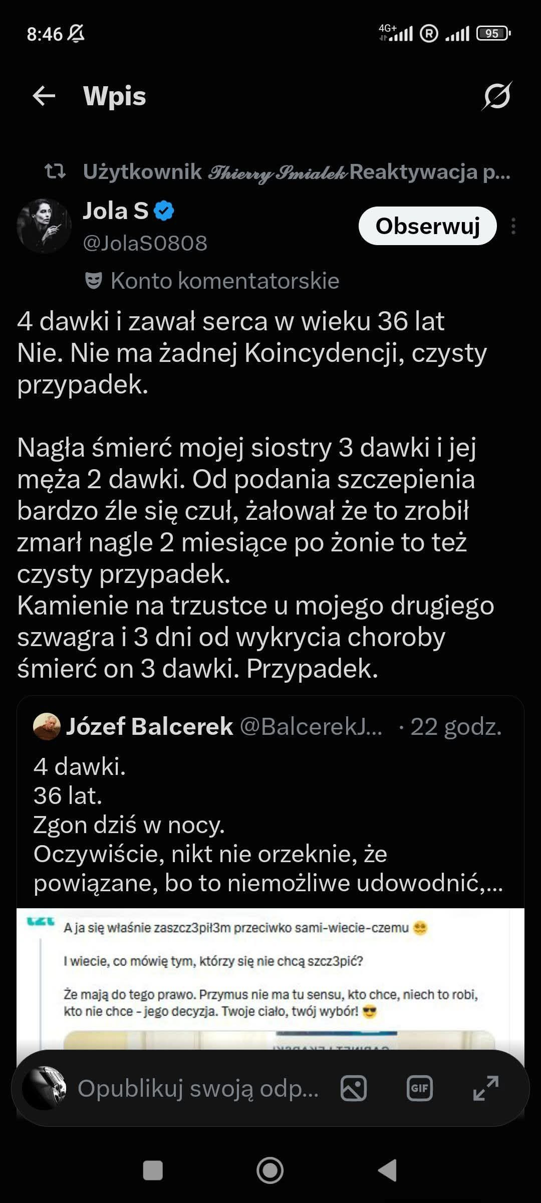Image resolution: width=541 pixels, height=1203 pixels.
Task: Add a GIF to the reply
Action: tap(419, 1089)
